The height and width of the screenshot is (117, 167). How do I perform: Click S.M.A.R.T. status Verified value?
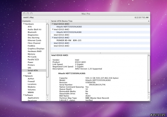click(x=89, y=100)
